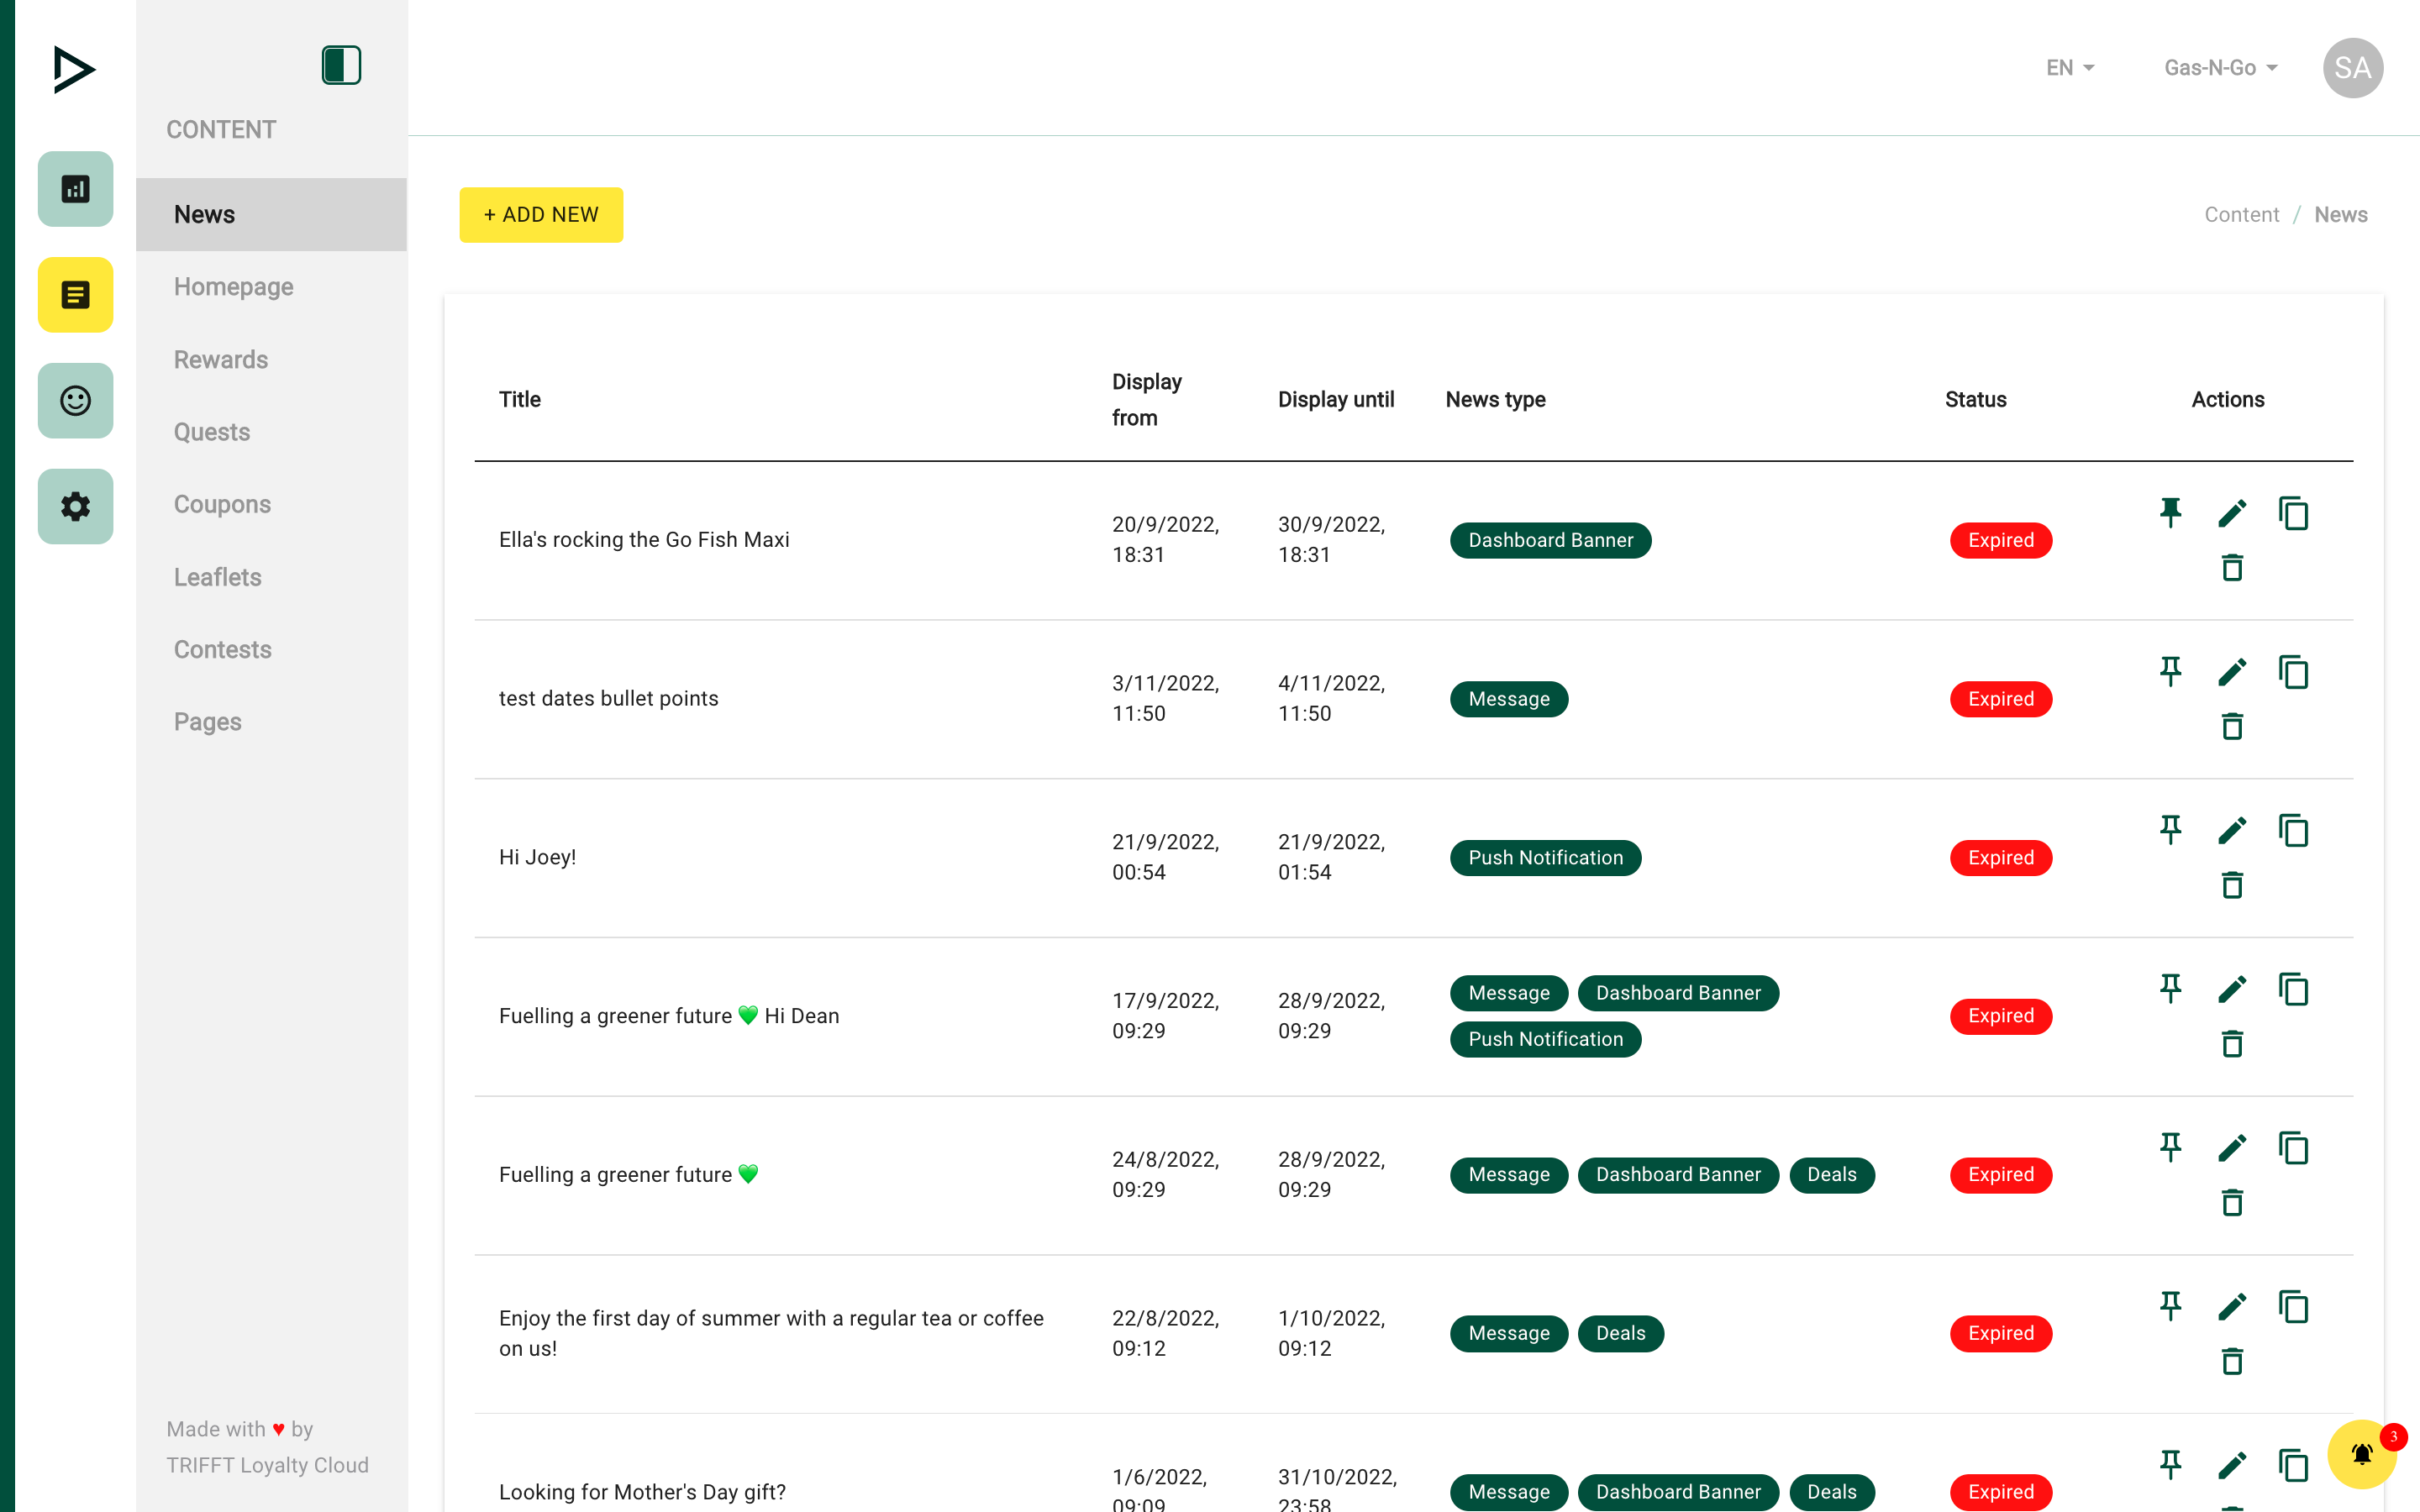Collapse the sidebar panel toggle

[341, 65]
